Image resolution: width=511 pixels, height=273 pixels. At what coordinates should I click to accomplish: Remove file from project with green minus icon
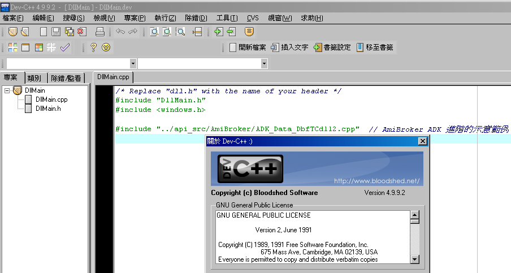231,32
